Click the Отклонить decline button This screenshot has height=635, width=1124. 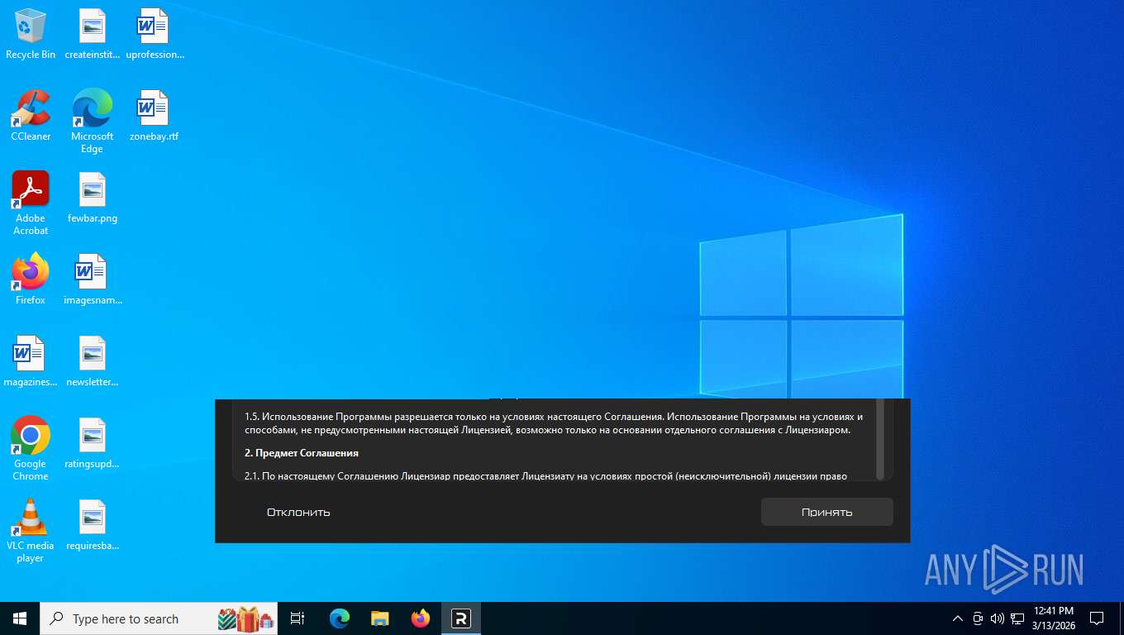pyautogui.click(x=298, y=512)
